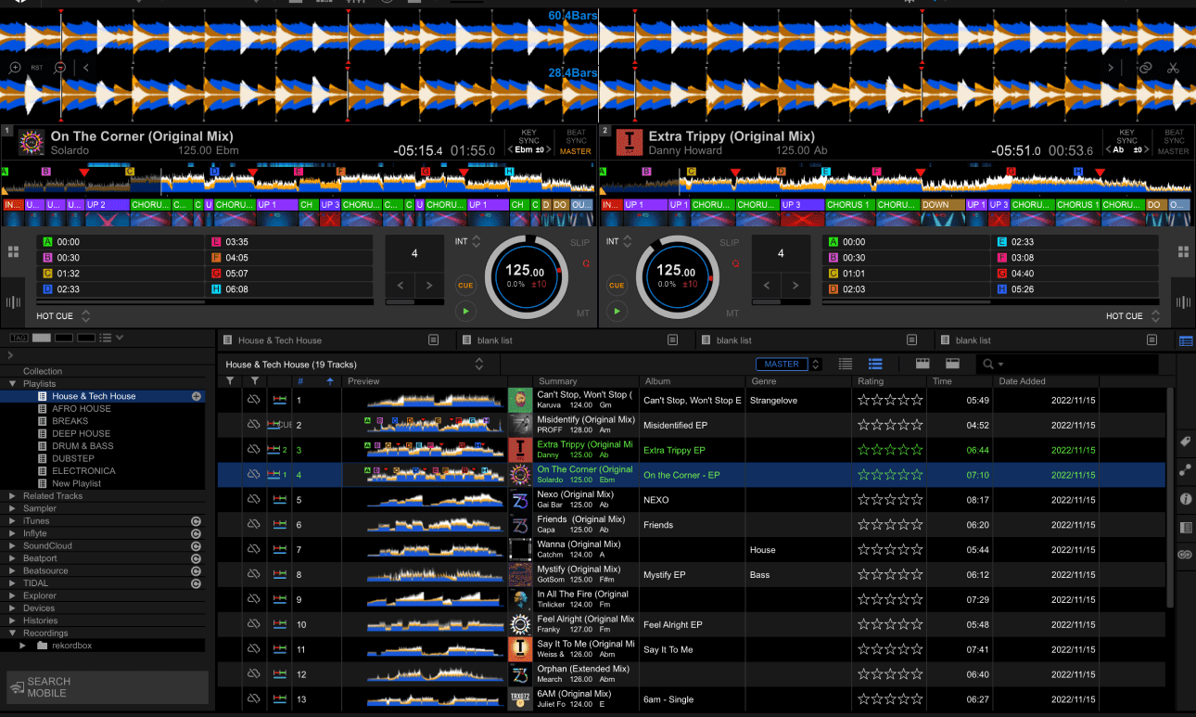Collapse the Playlists tree folder

pos(13,384)
